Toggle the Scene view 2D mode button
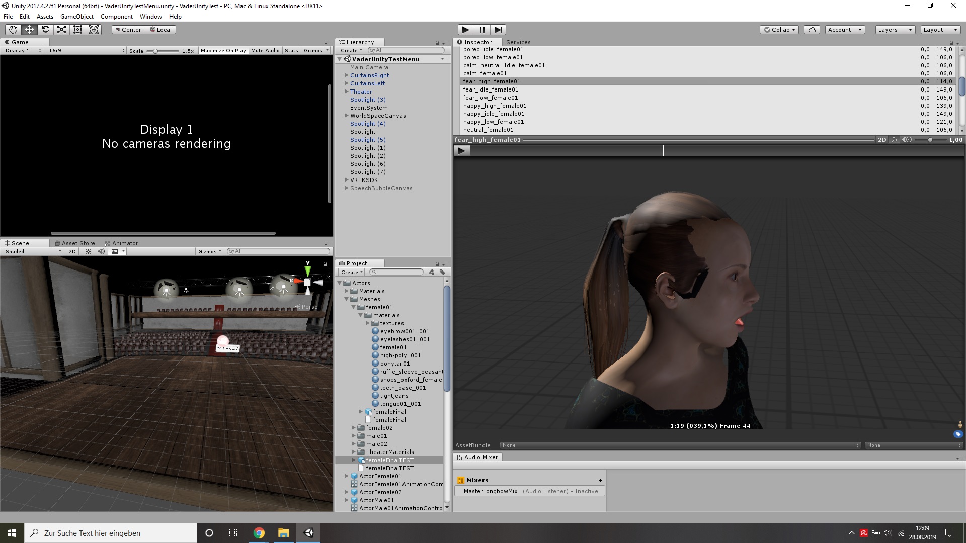 (x=72, y=251)
